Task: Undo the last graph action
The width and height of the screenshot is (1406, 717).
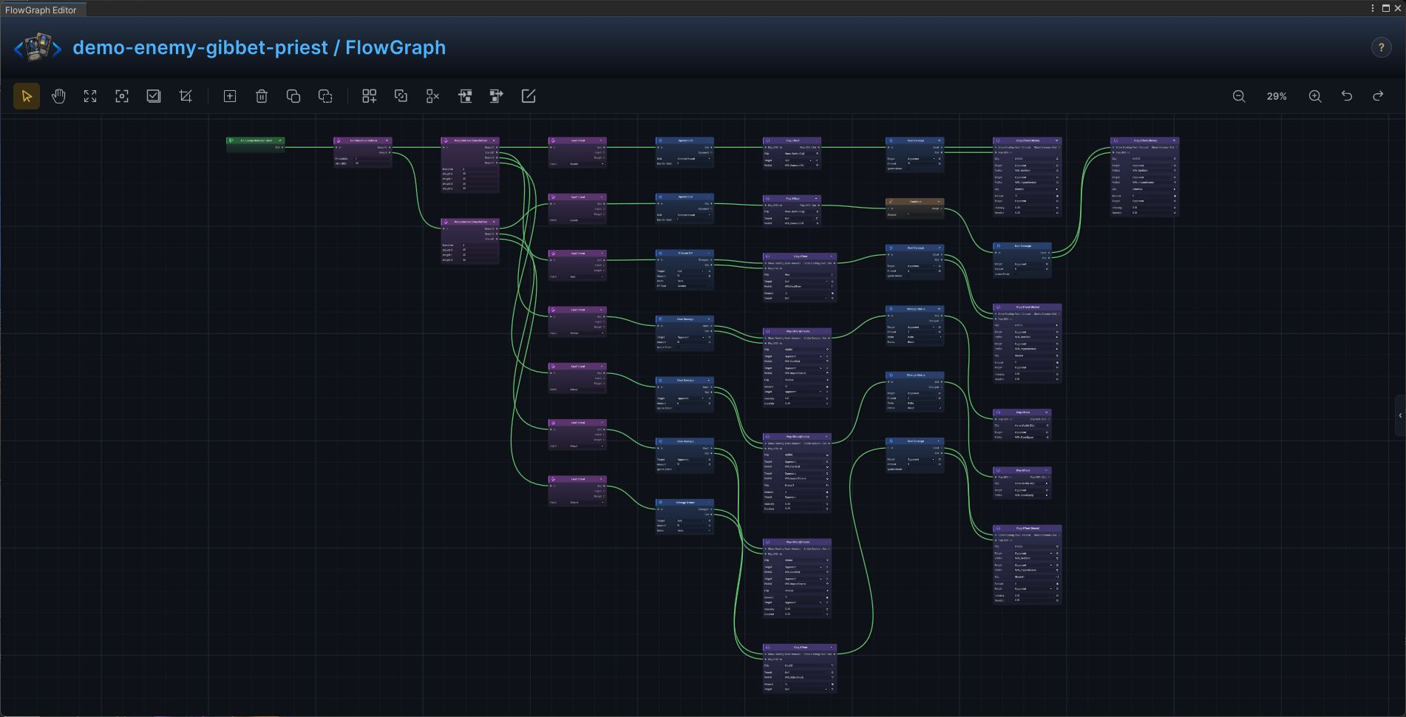Action: tap(1347, 96)
